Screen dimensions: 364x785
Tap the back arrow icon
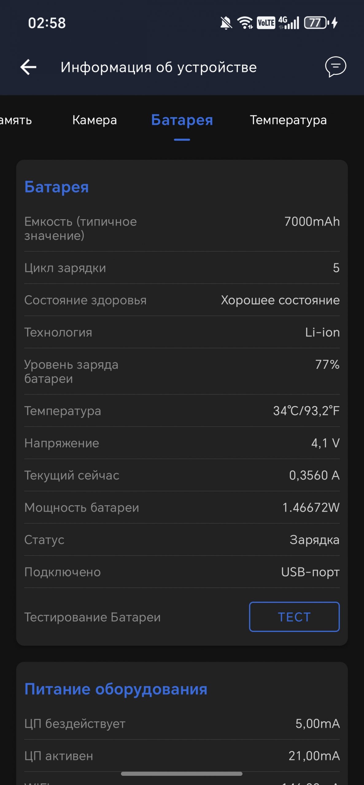pyautogui.click(x=28, y=67)
